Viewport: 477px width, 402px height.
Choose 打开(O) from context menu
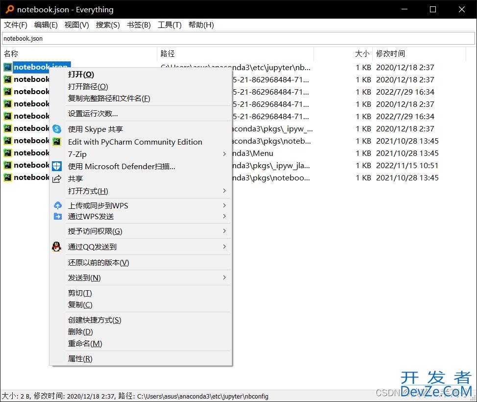(x=81, y=75)
